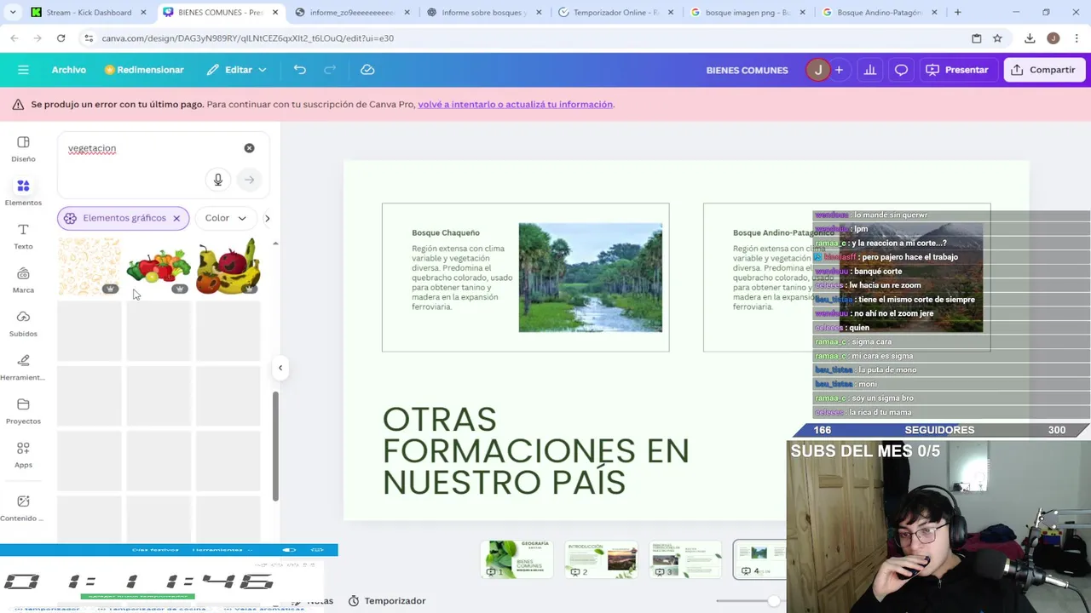This screenshot has width=1091, height=613.
Task: Select the fruit pile graphic
Action: pos(228,266)
